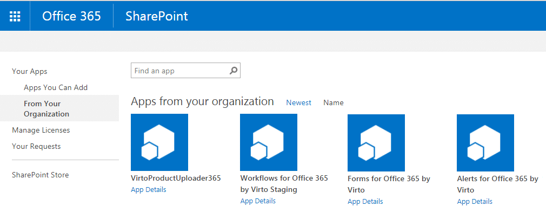Focus the Find an app search box
The image size is (546, 220).
point(185,71)
